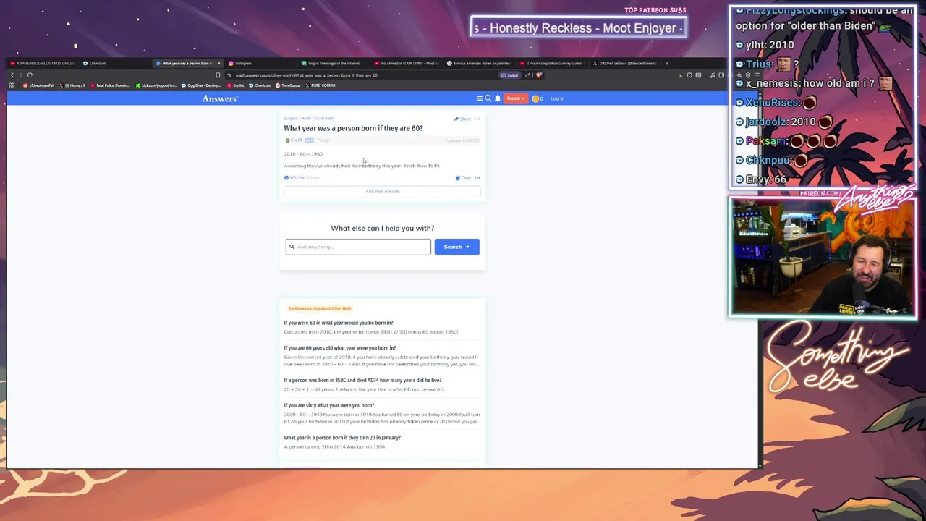Open 'If you were 60 in what year' question

[339, 323]
